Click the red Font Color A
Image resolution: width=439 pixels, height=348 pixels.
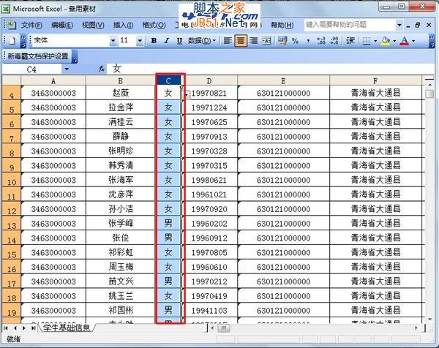405,41
